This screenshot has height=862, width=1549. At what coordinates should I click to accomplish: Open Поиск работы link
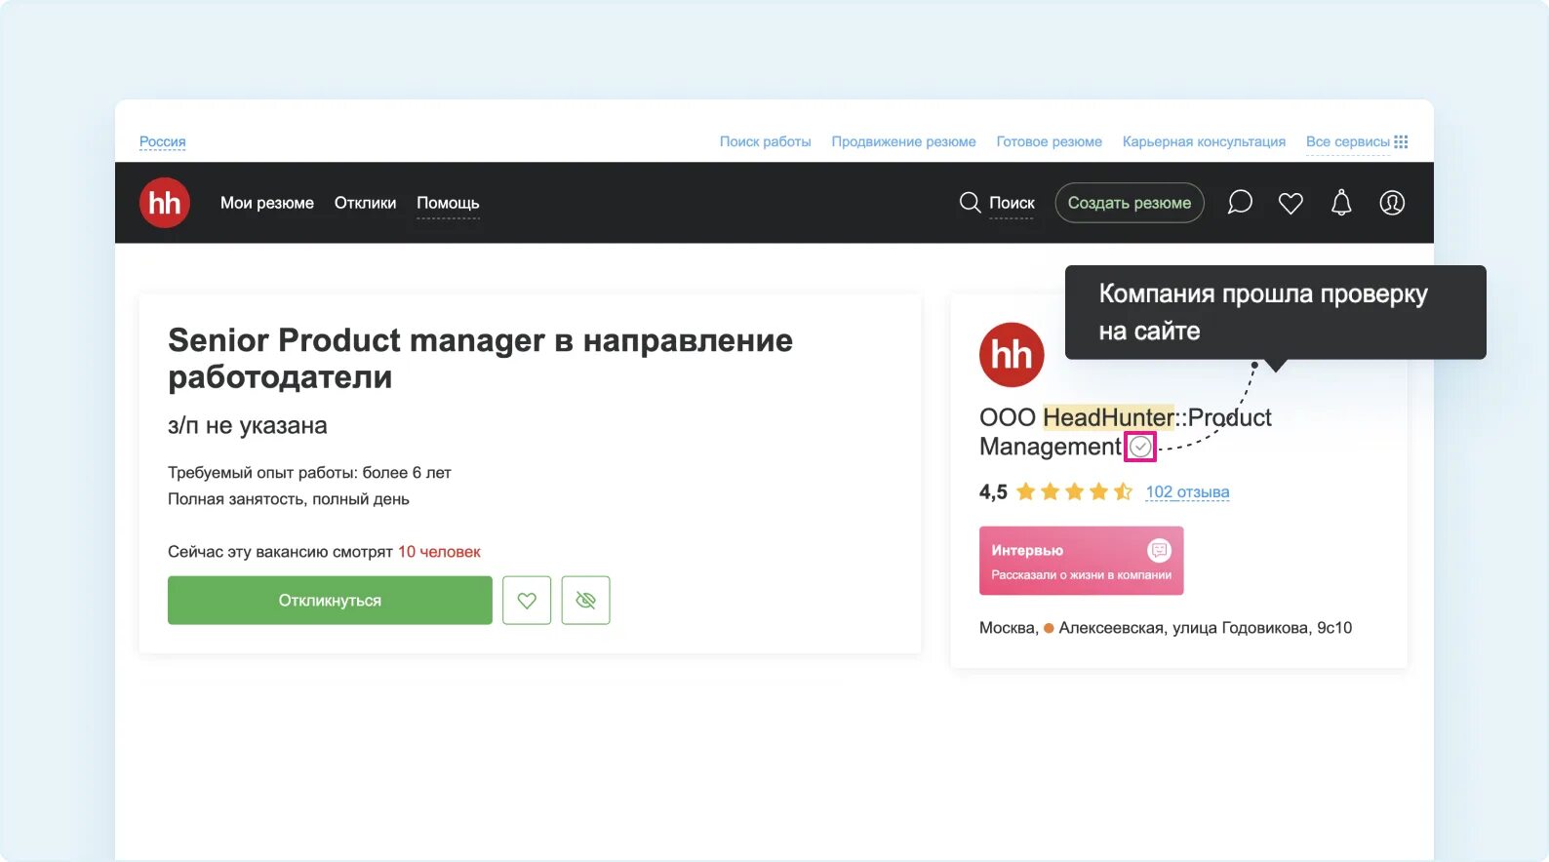pyautogui.click(x=766, y=141)
